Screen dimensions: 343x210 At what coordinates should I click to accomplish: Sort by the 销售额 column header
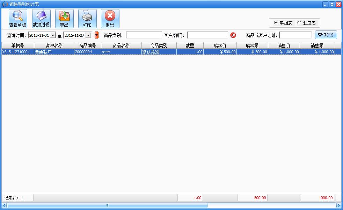(317, 45)
